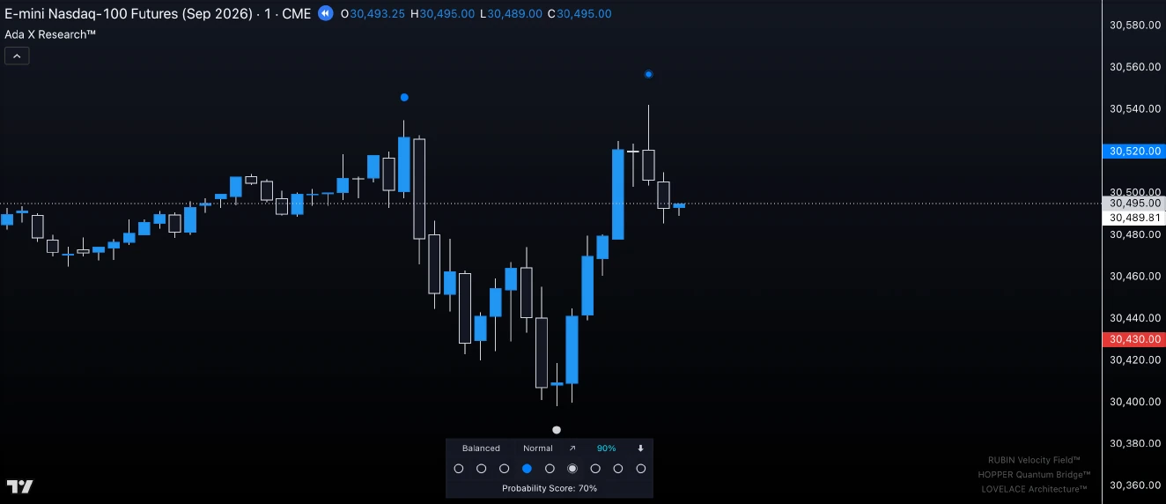Screen dimensions: 1166x504
Task: Click the 30,489.81 price label on axis
Action: (1134, 218)
